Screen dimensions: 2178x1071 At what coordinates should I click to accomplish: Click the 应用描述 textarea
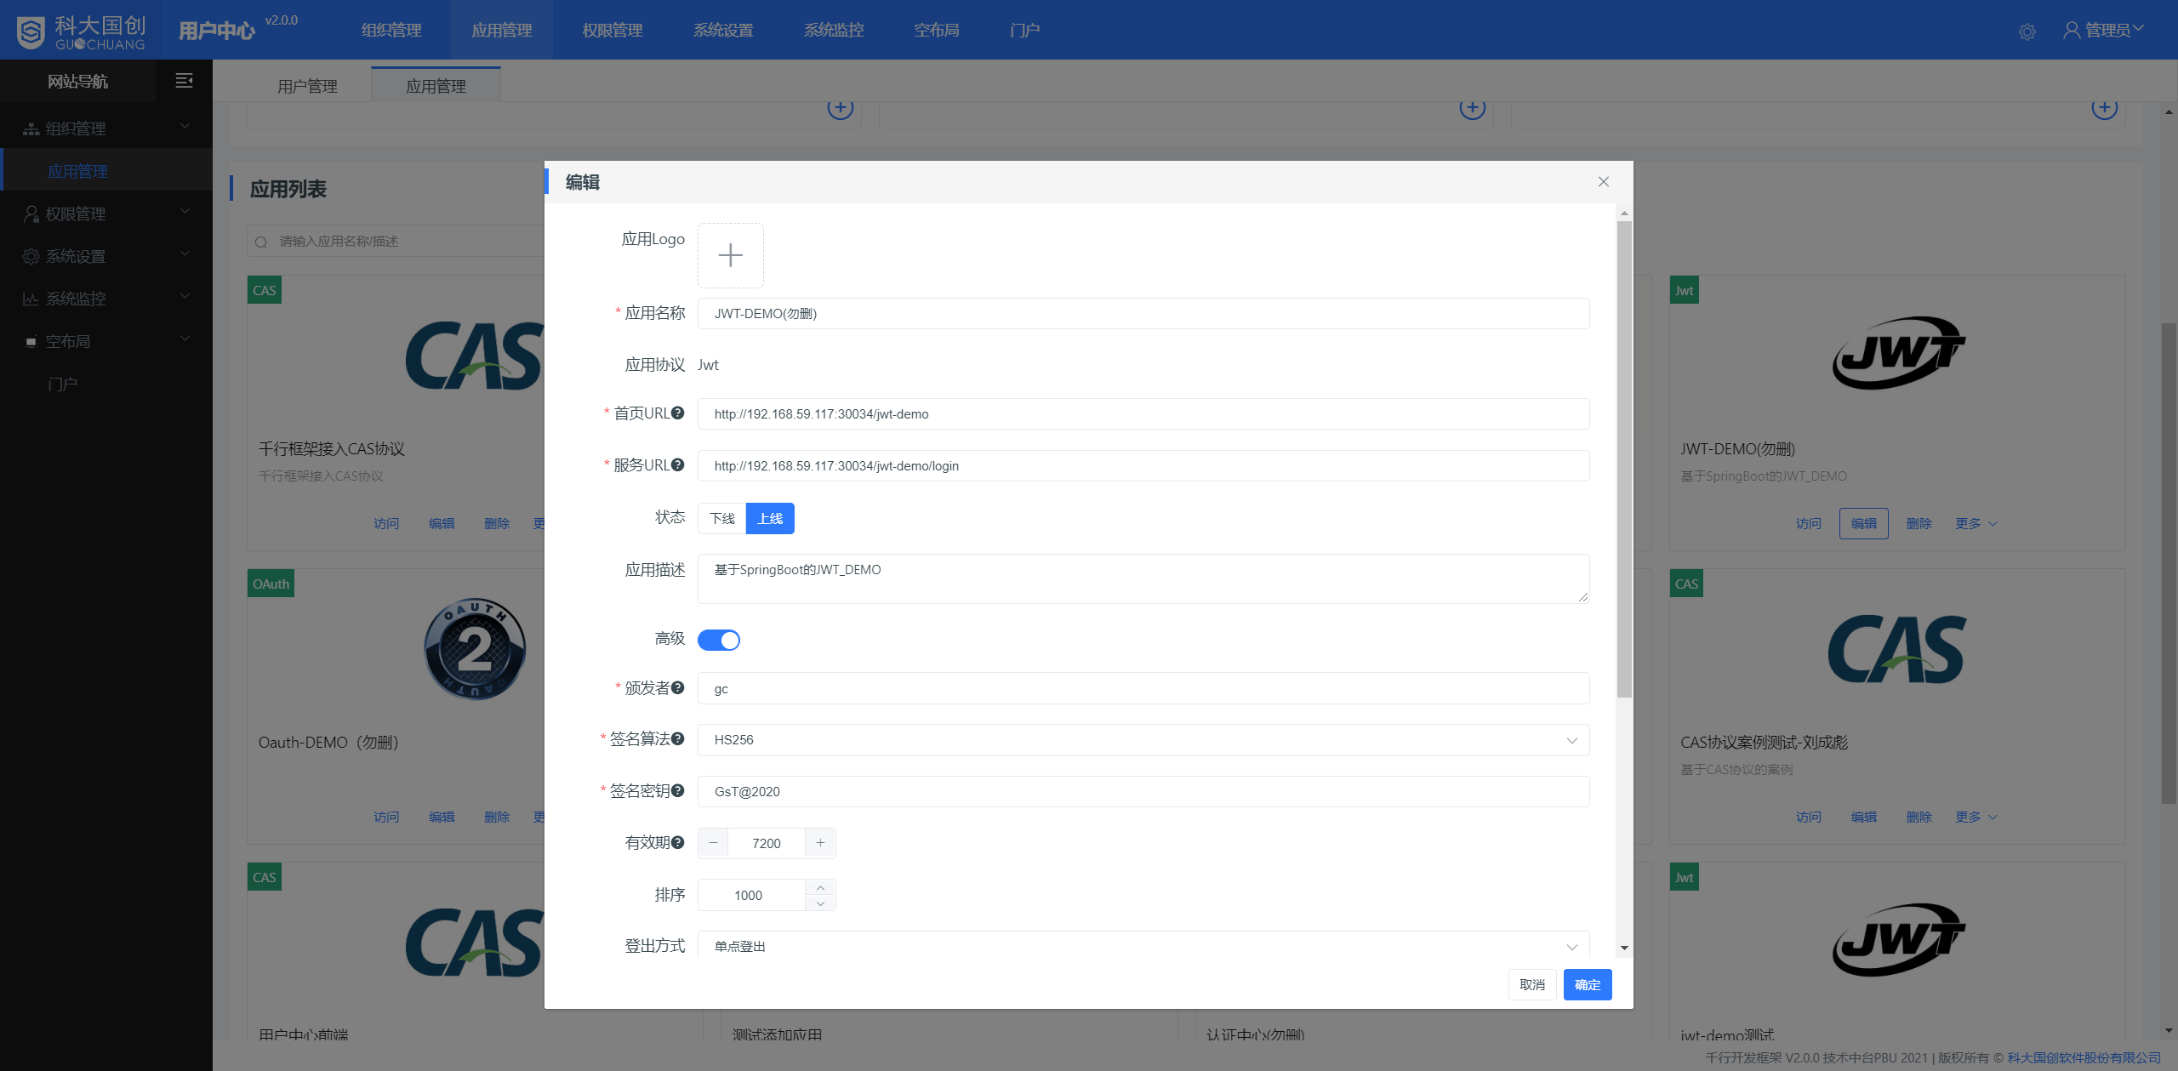pos(1143,578)
